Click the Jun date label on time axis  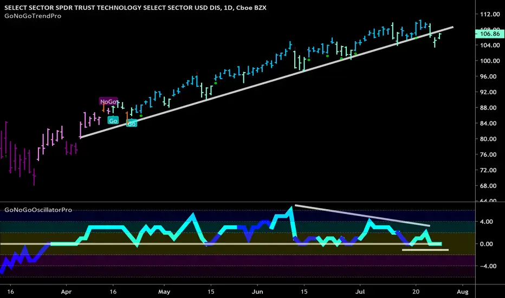pos(257,292)
